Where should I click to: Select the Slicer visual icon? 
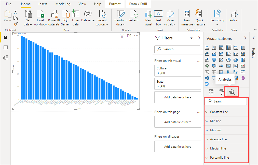point(207,72)
